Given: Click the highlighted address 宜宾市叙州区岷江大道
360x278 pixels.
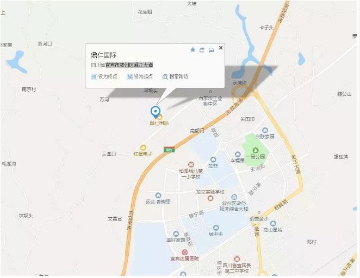Looking at the screenshot, I should click(129, 65).
